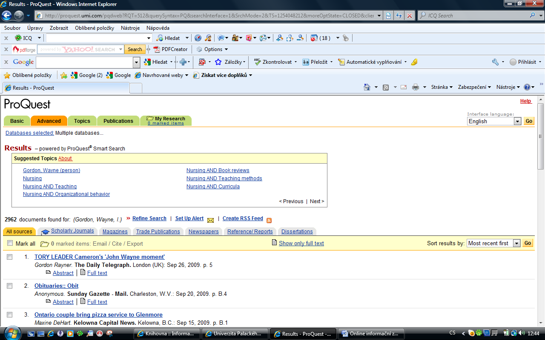
Task: Click add to favorites bar star icon
Action: [64, 75]
